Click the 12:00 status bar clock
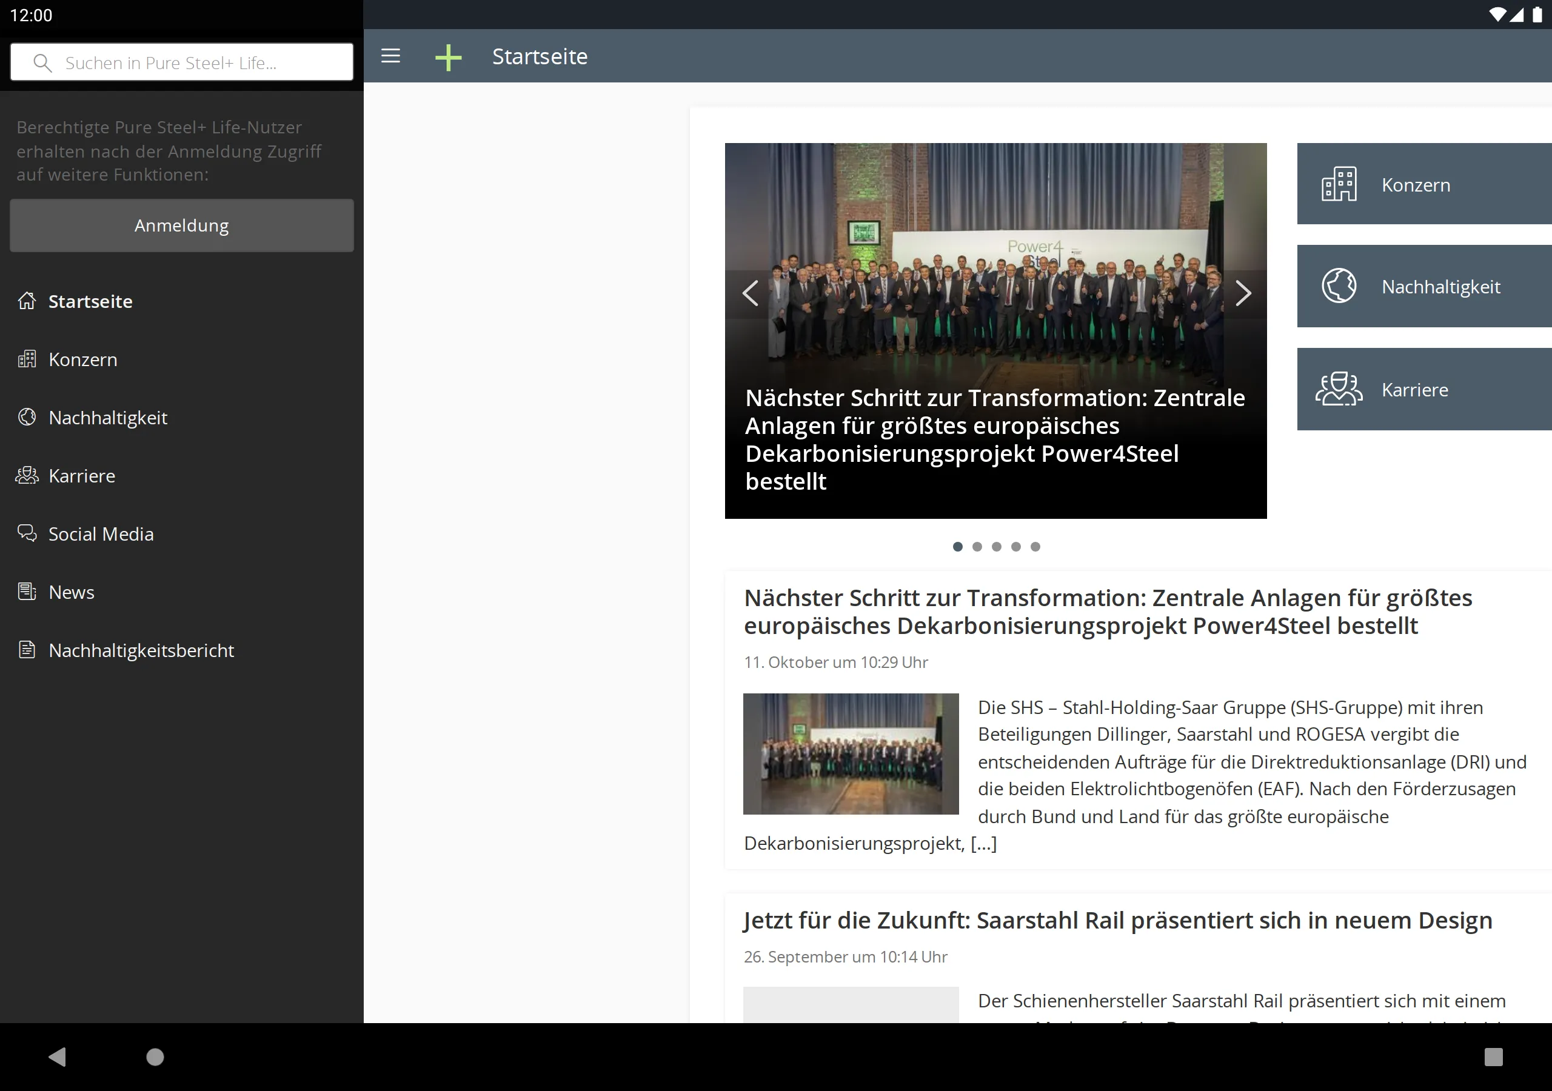Image resolution: width=1552 pixels, height=1091 pixels. (31, 15)
